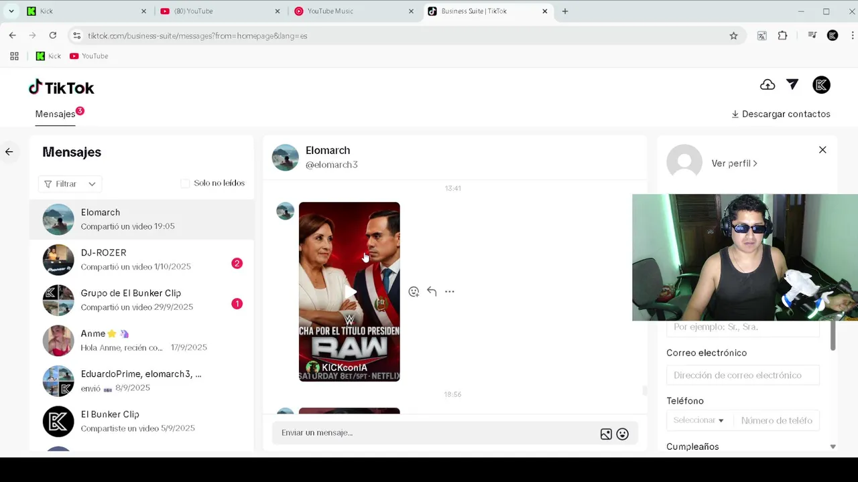Open the cloud upload icon
858x482 pixels.
coord(768,85)
